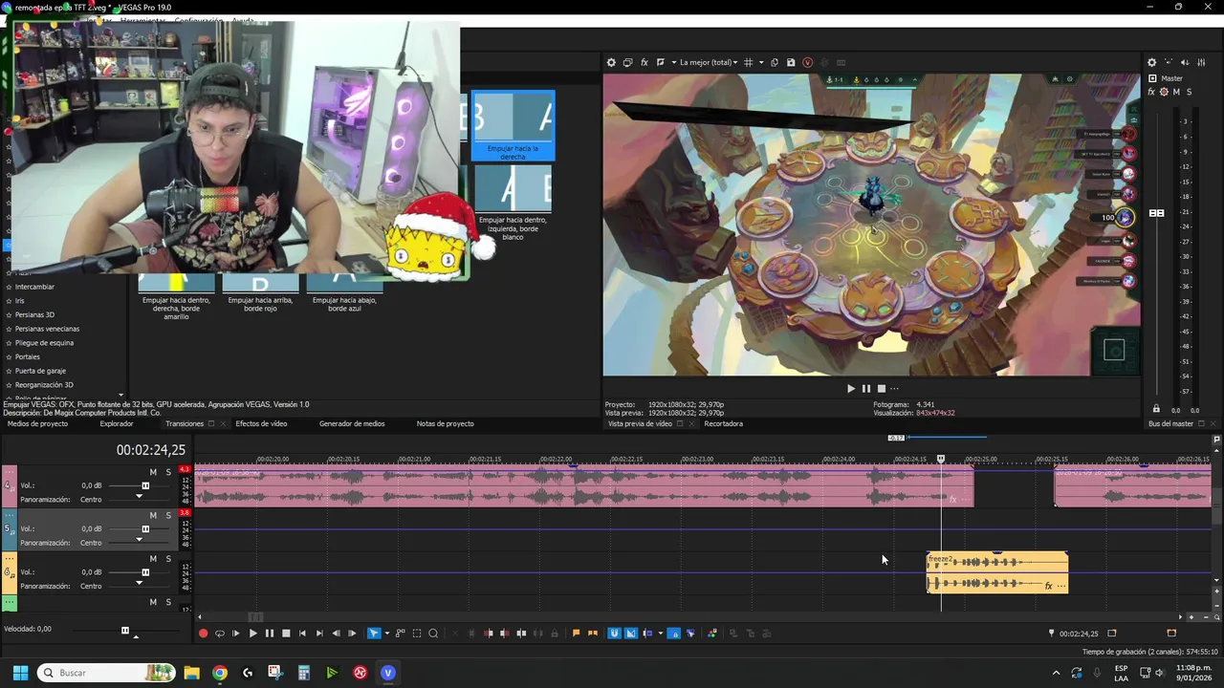Click Play from start in the timeline transport
Screen dimensions: 1224x688
click(x=236, y=634)
